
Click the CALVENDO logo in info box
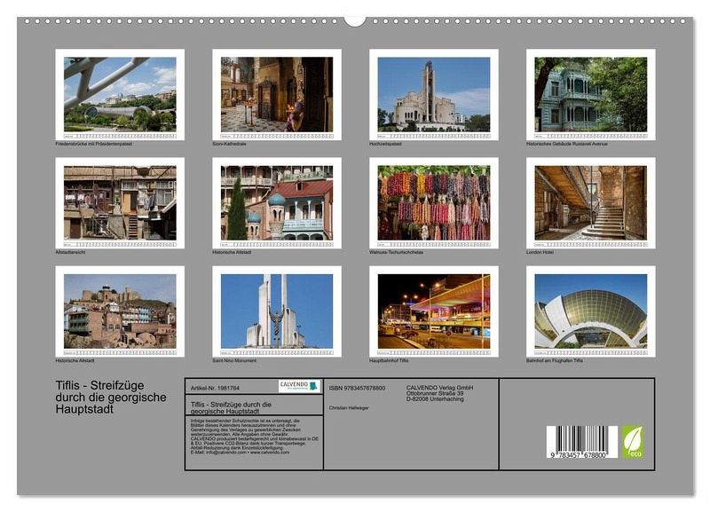[x=298, y=386]
